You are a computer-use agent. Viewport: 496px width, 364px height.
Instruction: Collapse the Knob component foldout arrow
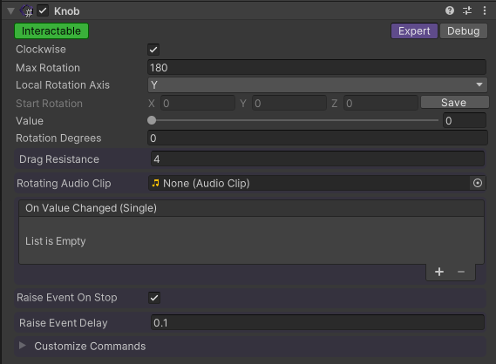click(10, 11)
